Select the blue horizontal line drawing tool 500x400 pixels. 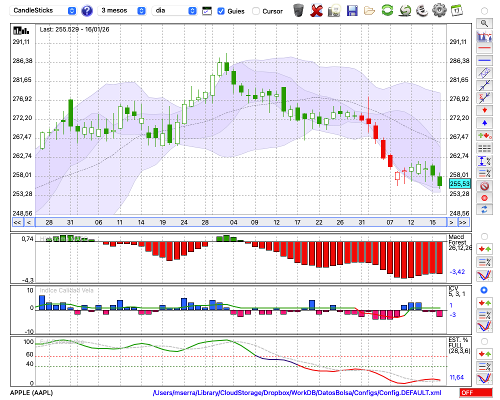[484, 60]
